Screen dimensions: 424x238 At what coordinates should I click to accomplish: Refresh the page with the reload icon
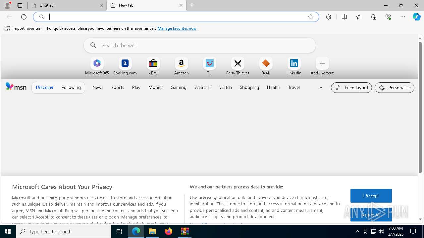pos(24,17)
